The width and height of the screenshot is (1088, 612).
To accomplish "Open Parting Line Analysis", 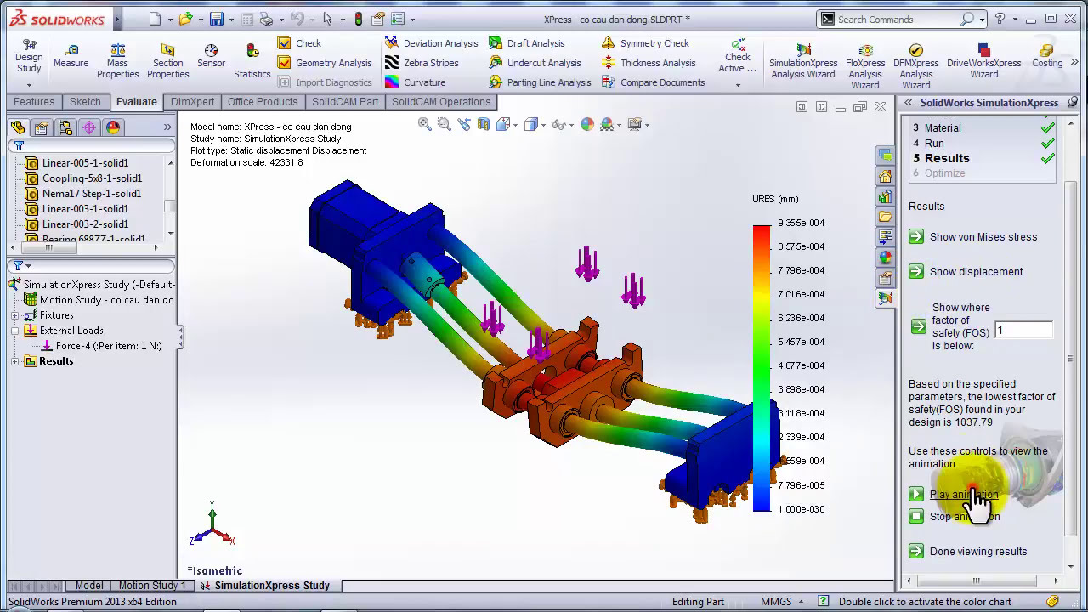I will [540, 82].
